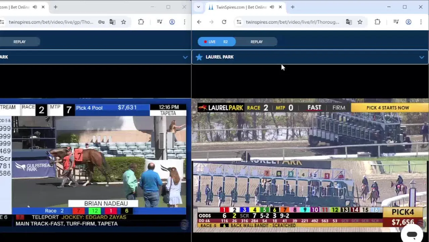Go forward in the right browser window
This screenshot has height=242, width=429.
point(211,22)
